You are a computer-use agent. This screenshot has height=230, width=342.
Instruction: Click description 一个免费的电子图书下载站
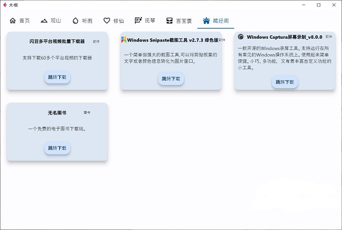(x=57, y=129)
